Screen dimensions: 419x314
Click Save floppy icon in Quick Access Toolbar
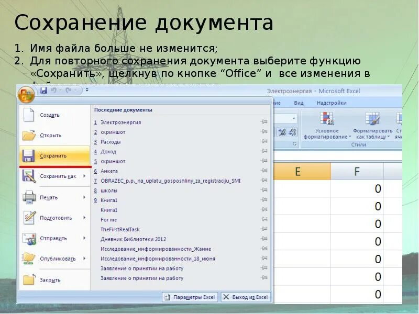pos(44,91)
